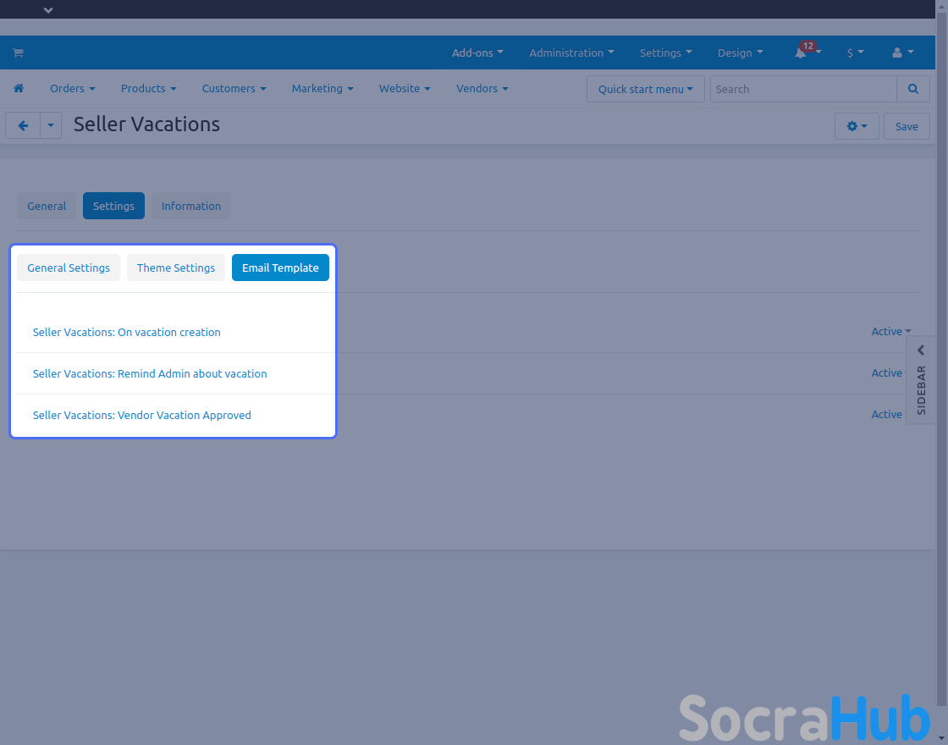Screen dimensions: 948x745
Task: Switch to the General tab
Action: (47, 206)
